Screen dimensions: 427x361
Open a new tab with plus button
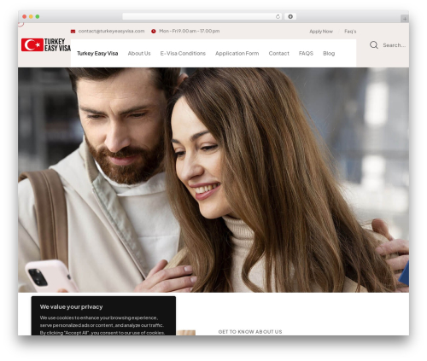(405, 19)
